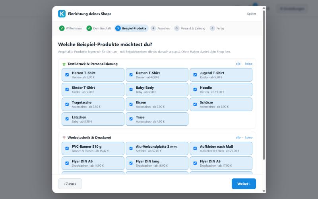Continue with the Weiter button

tap(244, 184)
